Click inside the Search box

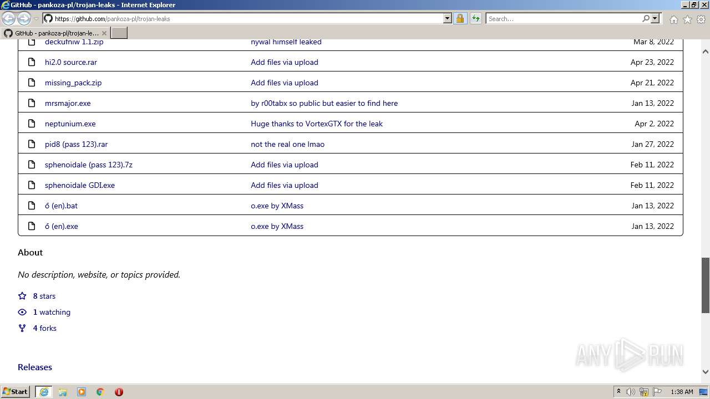[563, 18]
